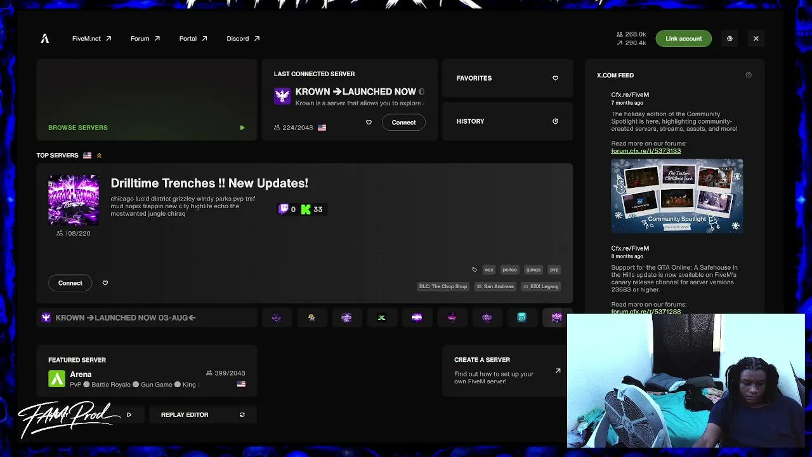Click the 'ESX Legacy' label
Viewport: 812px width, 457px height.
click(540, 286)
